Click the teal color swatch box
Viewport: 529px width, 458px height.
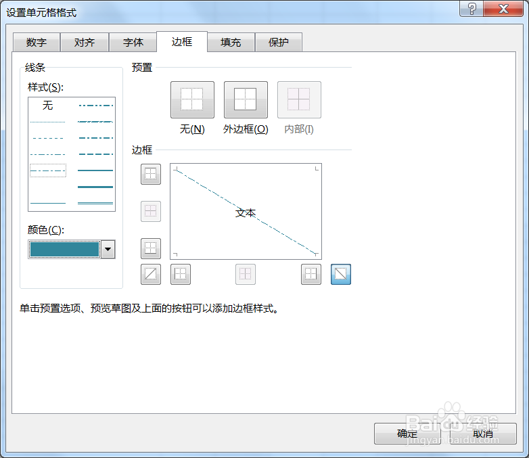pyautogui.click(x=64, y=249)
